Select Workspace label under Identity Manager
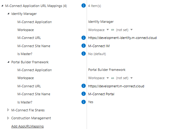 point(26,30)
